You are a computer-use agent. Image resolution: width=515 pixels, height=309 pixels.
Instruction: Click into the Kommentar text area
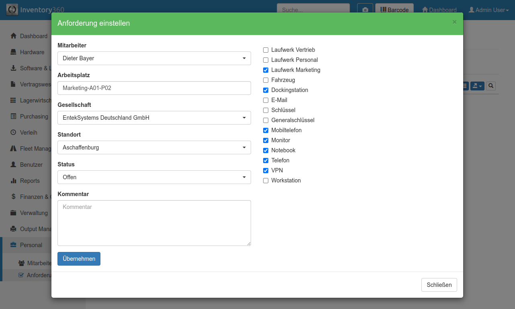pos(154,223)
